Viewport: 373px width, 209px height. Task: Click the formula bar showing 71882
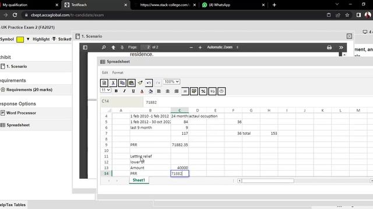(x=258, y=102)
